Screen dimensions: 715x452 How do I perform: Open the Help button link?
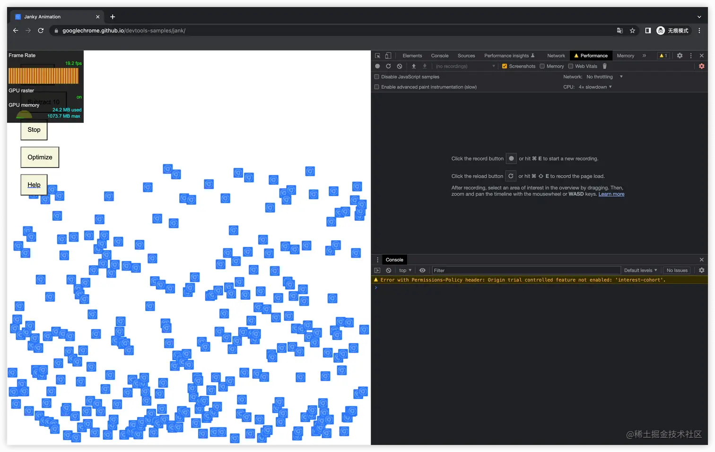click(34, 184)
